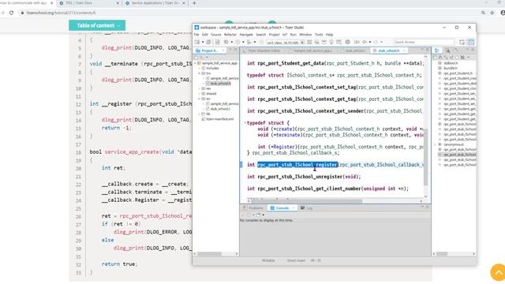Screen dimensions: 505x284
Task: Collapse the typedef struct fold marker in editor
Action: point(245,123)
